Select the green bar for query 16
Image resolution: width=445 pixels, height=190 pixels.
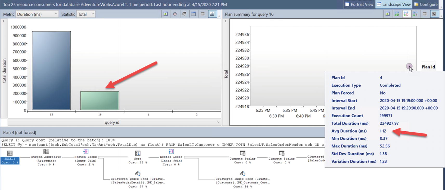coord(100,101)
